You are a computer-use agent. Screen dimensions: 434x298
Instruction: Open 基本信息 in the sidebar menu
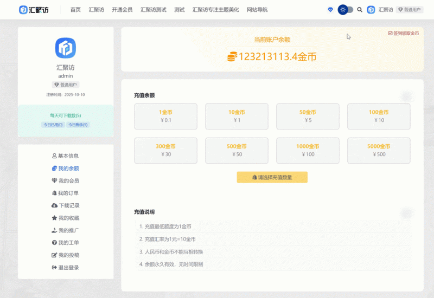point(66,156)
